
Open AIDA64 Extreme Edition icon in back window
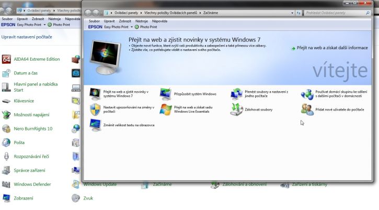coord(6,59)
